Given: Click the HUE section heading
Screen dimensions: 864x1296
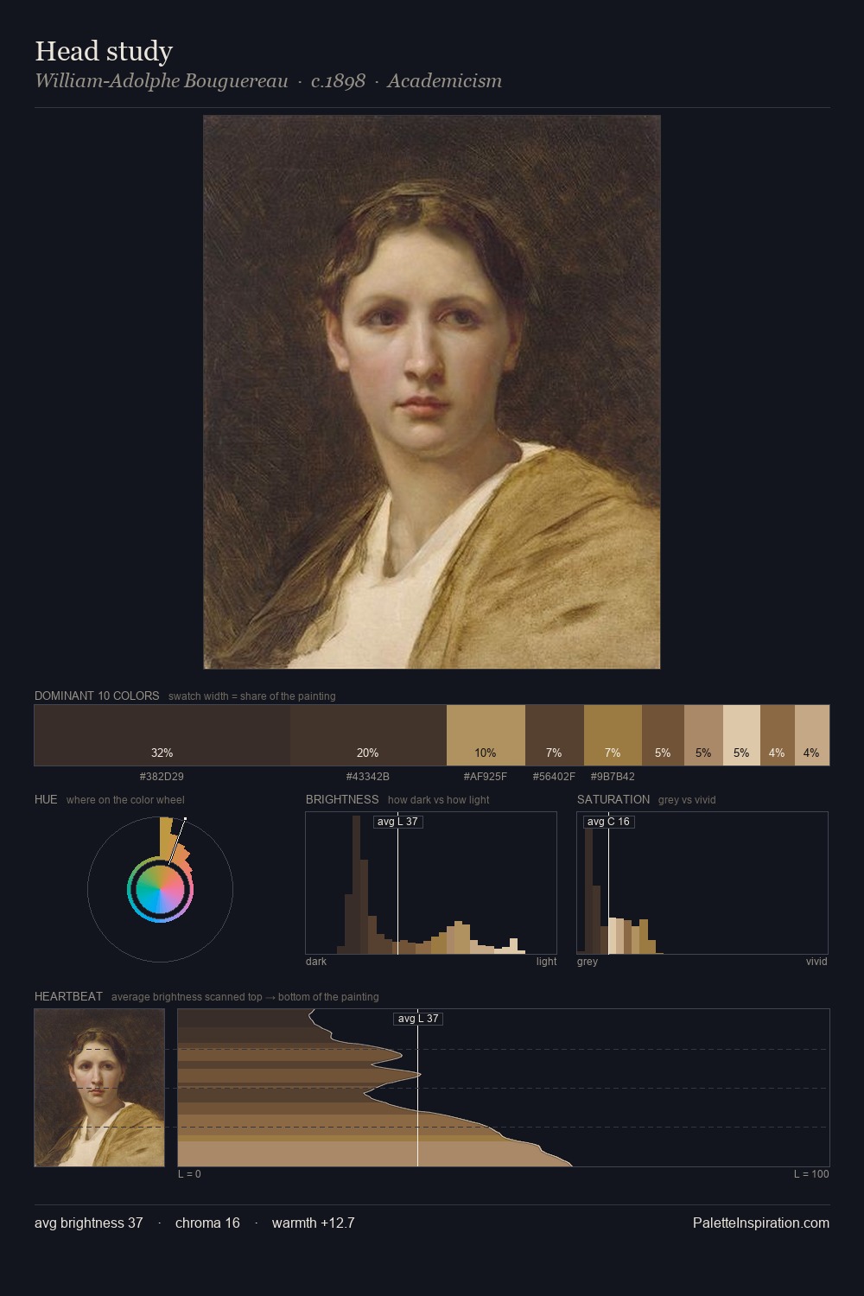Looking at the screenshot, I should coord(46,799).
